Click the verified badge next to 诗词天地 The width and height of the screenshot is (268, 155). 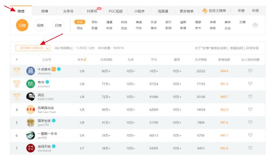(54, 146)
